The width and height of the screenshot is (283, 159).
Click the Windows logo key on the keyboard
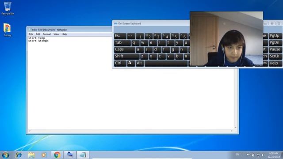[131, 63]
